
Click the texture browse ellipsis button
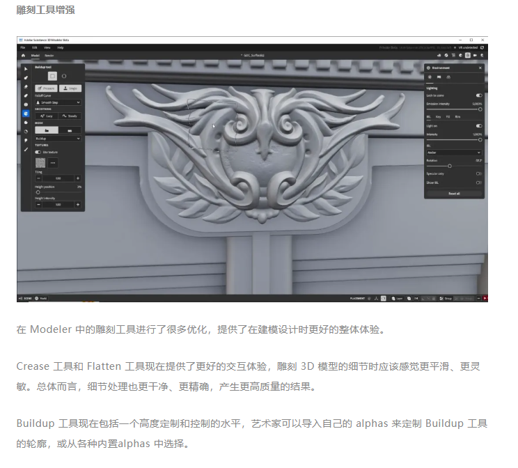click(x=53, y=162)
